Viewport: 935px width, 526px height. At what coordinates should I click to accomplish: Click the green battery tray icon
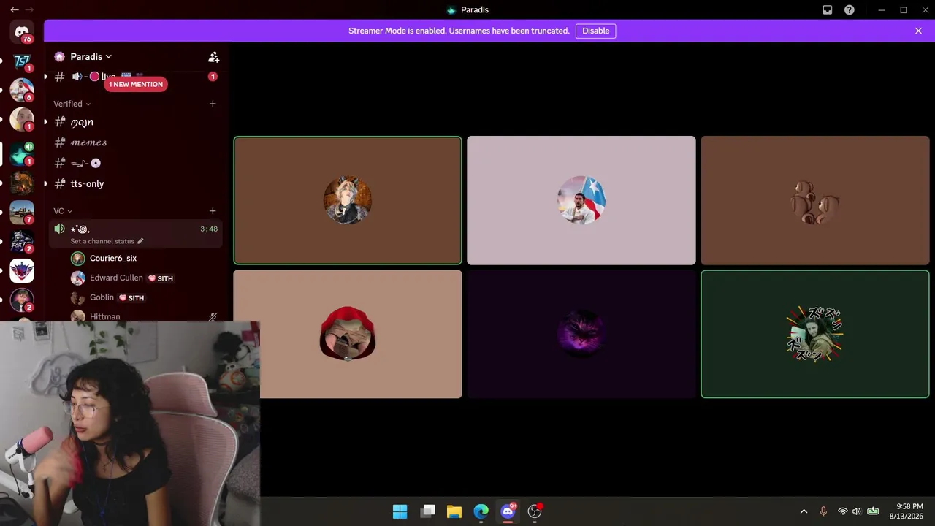click(x=873, y=511)
